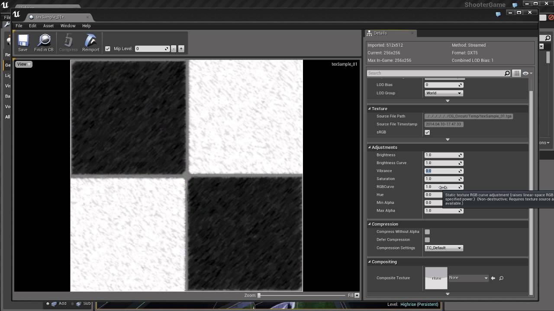
Task: Browse to Composite Texture magnifier icon
Action: click(501, 278)
